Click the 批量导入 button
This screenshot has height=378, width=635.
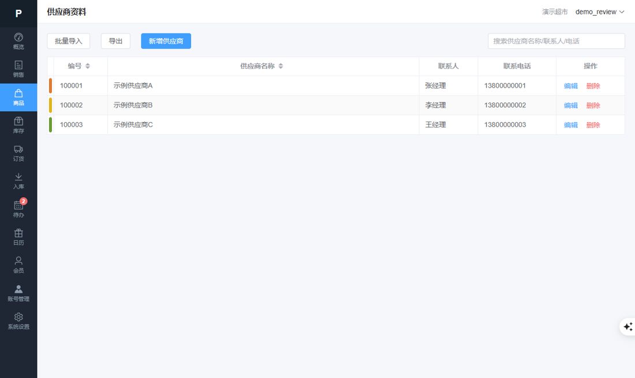[69, 41]
